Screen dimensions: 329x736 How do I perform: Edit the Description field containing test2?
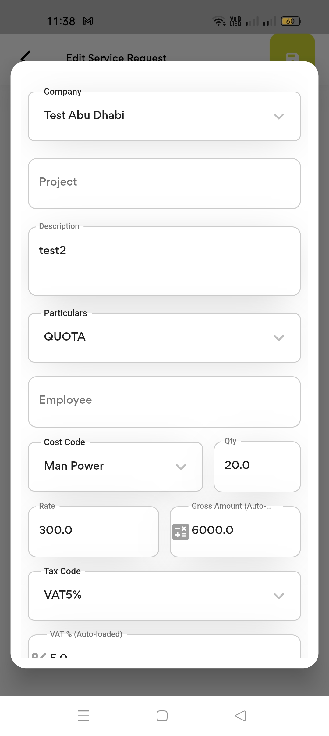pyautogui.click(x=164, y=261)
